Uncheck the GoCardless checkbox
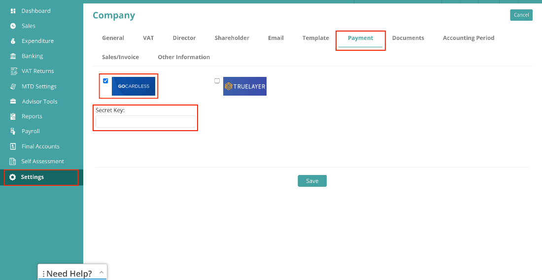Screen dimensions: 542x280 click(105, 81)
